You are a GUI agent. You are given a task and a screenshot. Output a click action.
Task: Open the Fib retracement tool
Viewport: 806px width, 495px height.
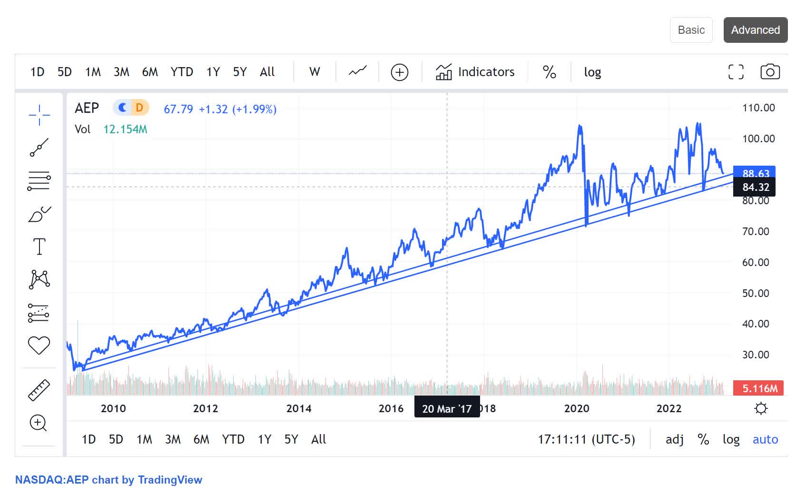pyautogui.click(x=39, y=180)
